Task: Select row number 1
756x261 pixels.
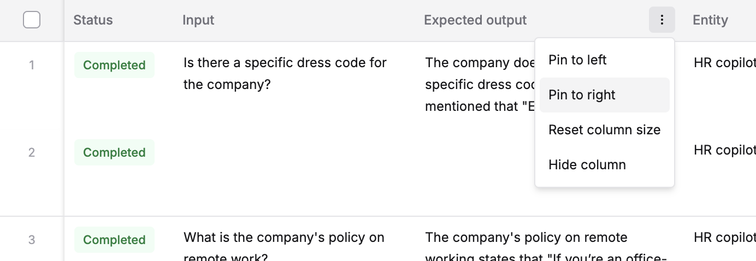Action: pos(32,65)
